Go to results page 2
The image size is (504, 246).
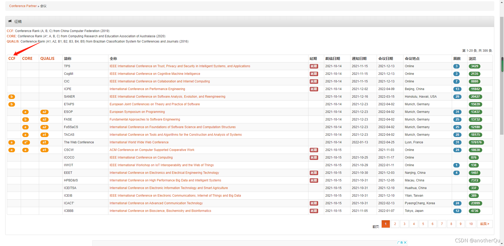tap(395, 224)
